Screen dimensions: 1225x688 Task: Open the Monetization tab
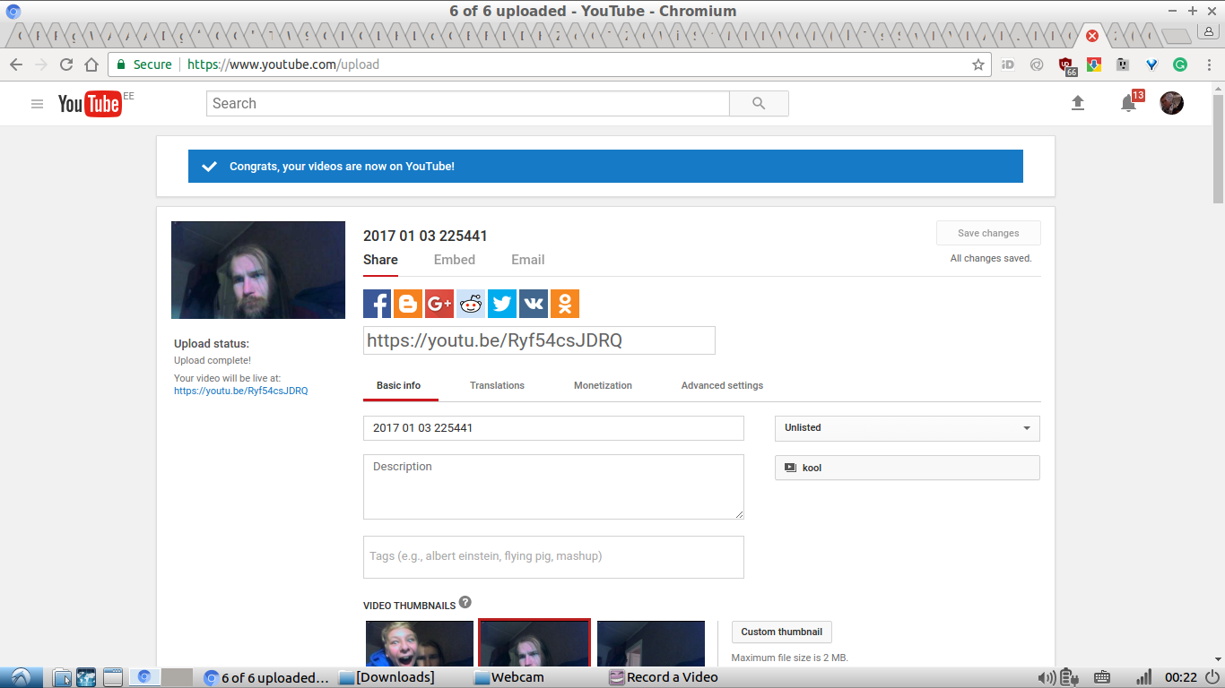[x=603, y=385]
